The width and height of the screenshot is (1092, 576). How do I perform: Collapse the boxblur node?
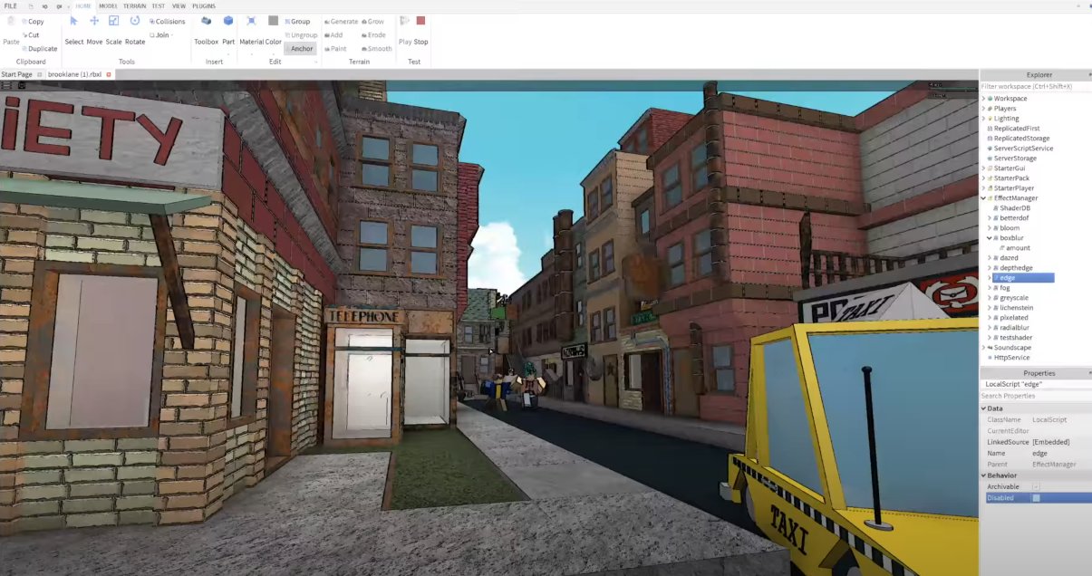click(x=990, y=238)
